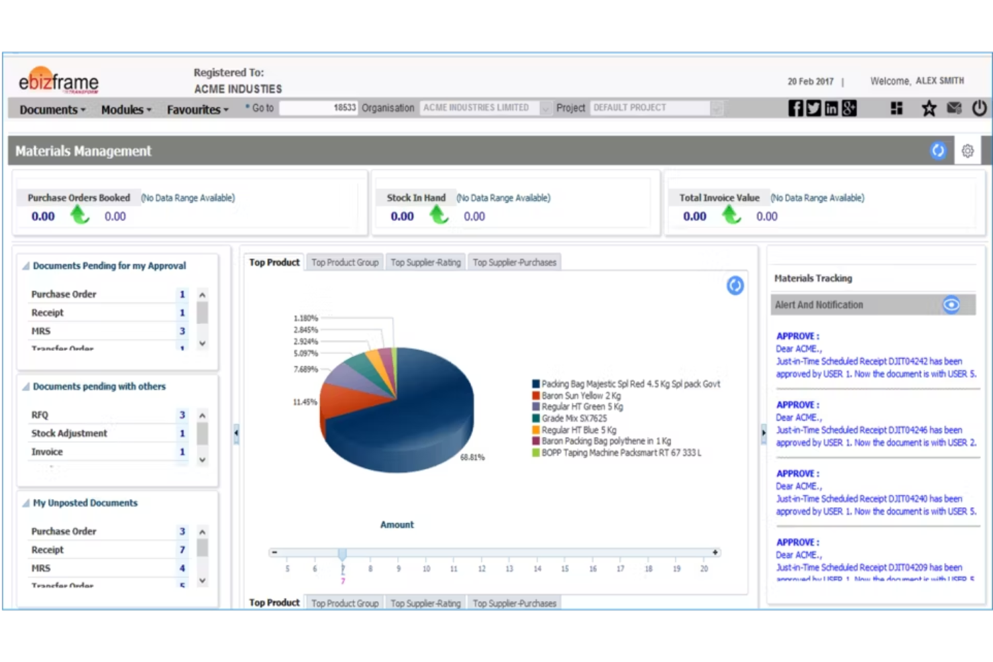Open the mail icon in the header
The image size is (993, 662).
coord(954,107)
